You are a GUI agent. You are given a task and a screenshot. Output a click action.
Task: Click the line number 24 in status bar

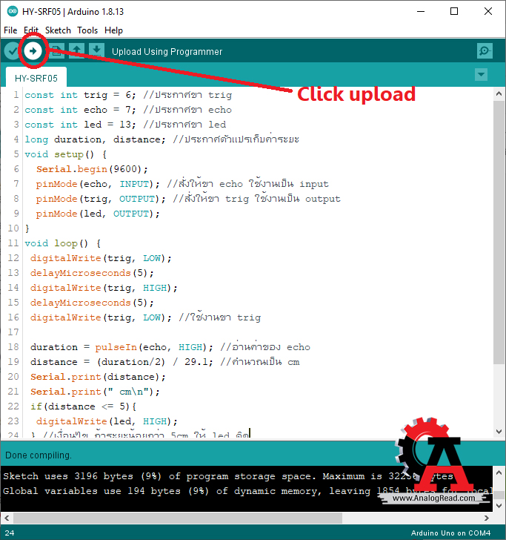pyautogui.click(x=10, y=533)
